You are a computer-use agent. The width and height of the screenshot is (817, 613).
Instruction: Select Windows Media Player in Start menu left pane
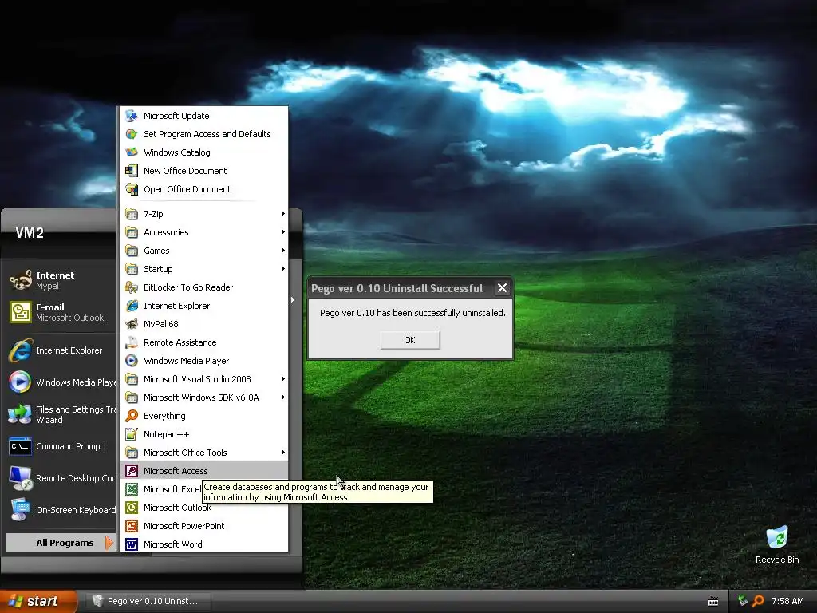click(x=61, y=382)
